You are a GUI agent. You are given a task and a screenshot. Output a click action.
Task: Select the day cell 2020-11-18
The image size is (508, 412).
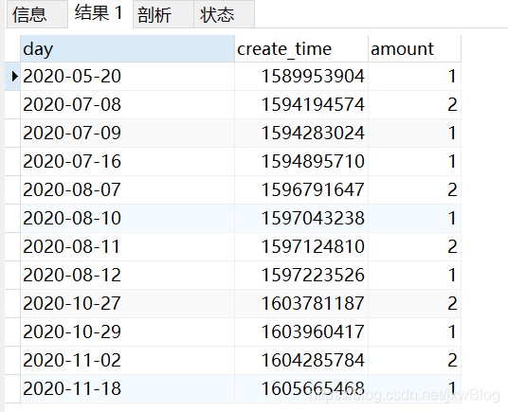(127, 388)
